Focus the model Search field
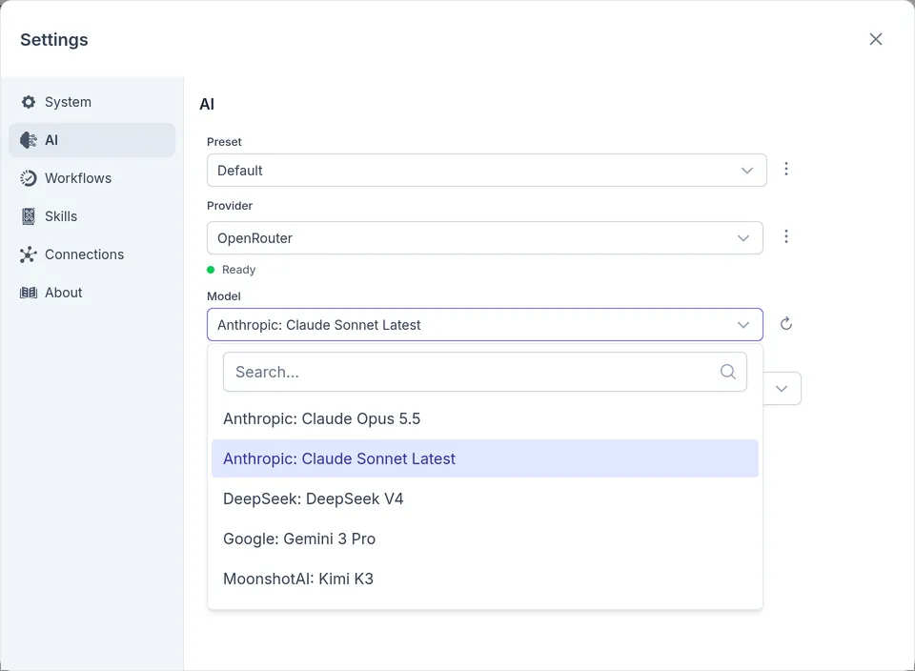This screenshot has height=671, width=915. pyautogui.click(x=485, y=372)
